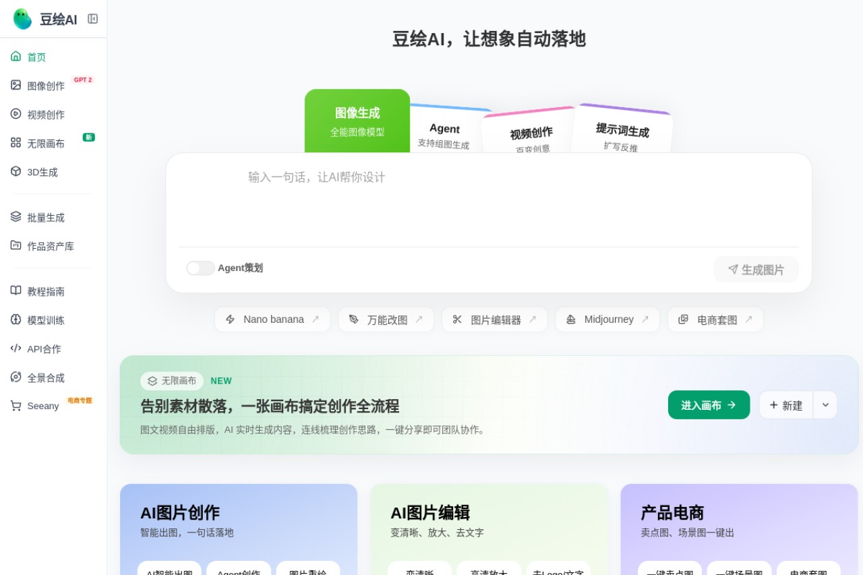This screenshot has width=863, height=575.
Task: Click the 模型训练 icon
Action: [16, 320]
